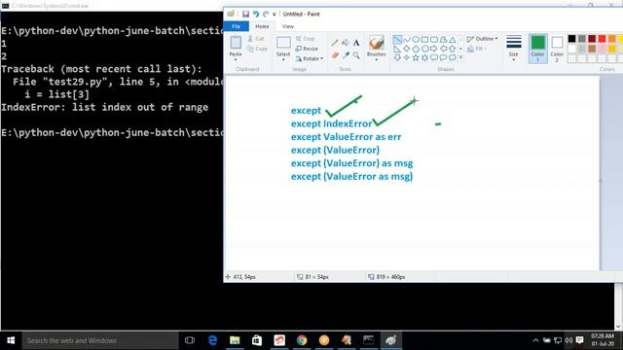Click the Brushes tool icon
The image size is (623, 350).
coord(377,43)
